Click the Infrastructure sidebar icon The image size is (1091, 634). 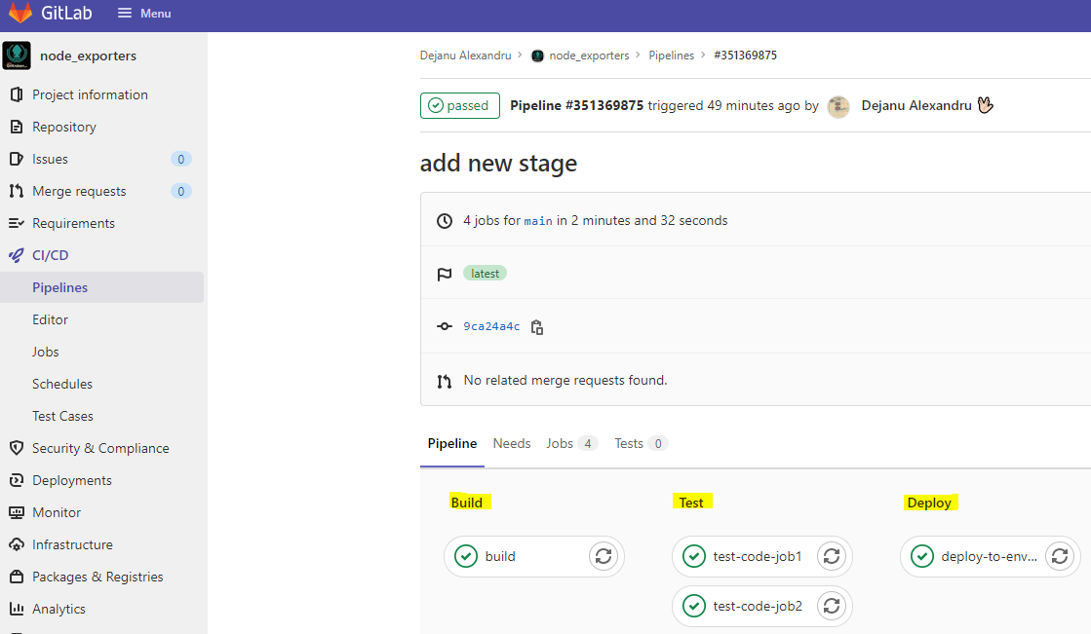pyautogui.click(x=17, y=544)
